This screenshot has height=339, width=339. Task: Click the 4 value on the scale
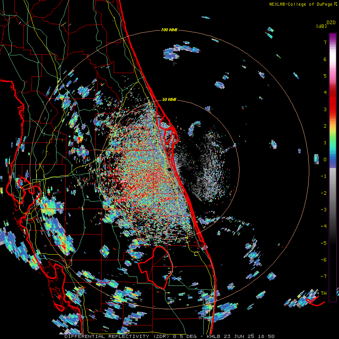tap(325, 93)
